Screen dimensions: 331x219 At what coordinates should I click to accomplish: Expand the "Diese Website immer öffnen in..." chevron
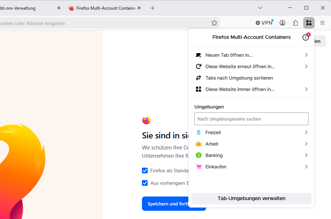(306, 89)
